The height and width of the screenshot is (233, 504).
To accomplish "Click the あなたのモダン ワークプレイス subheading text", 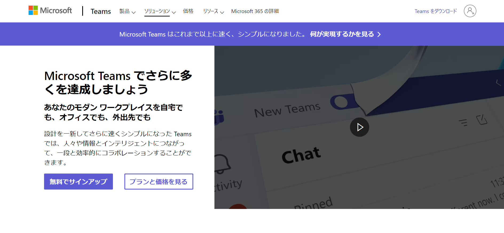I will pos(113,112).
